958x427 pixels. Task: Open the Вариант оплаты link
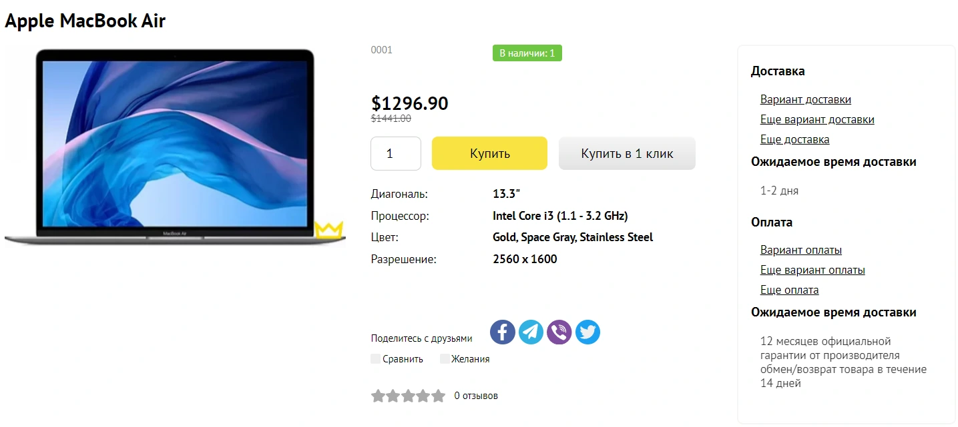click(x=801, y=250)
